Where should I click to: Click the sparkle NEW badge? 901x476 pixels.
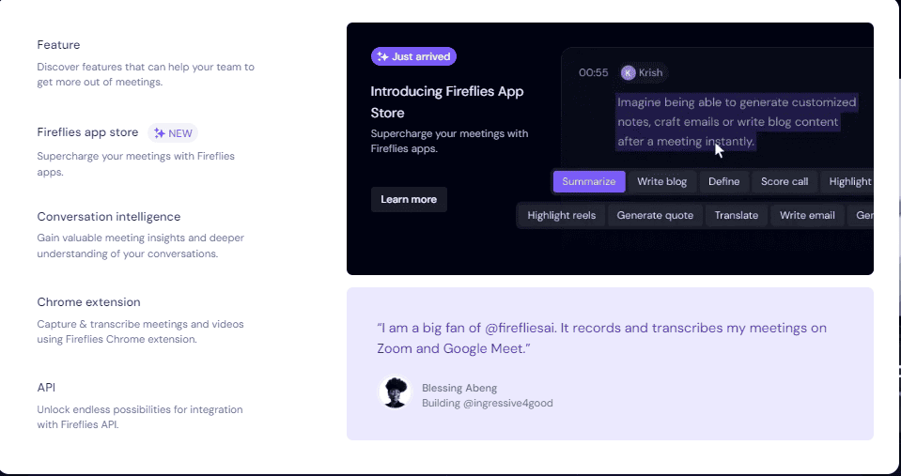click(x=173, y=133)
